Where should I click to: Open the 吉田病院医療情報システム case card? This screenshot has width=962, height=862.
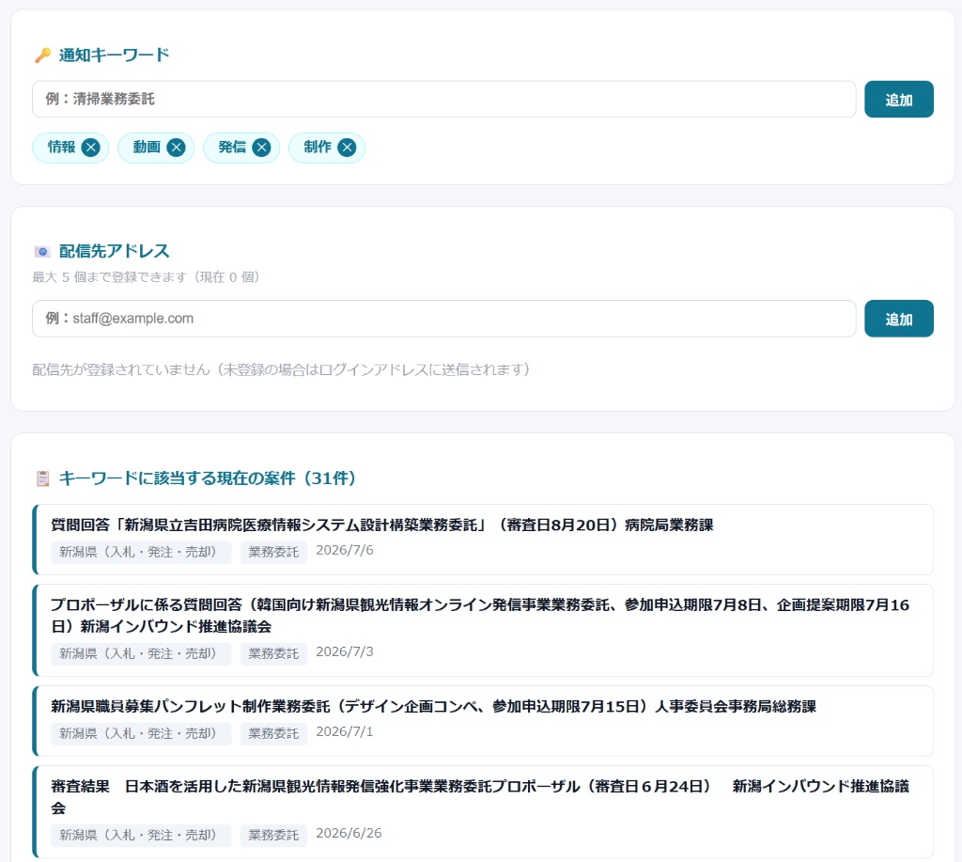(483, 540)
